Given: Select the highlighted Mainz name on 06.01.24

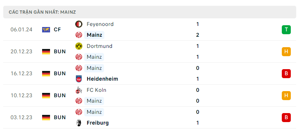Looking at the screenshot, I should (x=94, y=35).
